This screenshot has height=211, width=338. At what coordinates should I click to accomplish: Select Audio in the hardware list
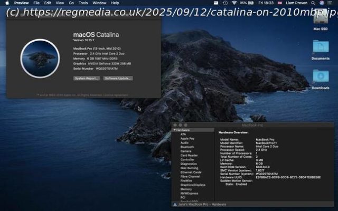click(x=184, y=143)
